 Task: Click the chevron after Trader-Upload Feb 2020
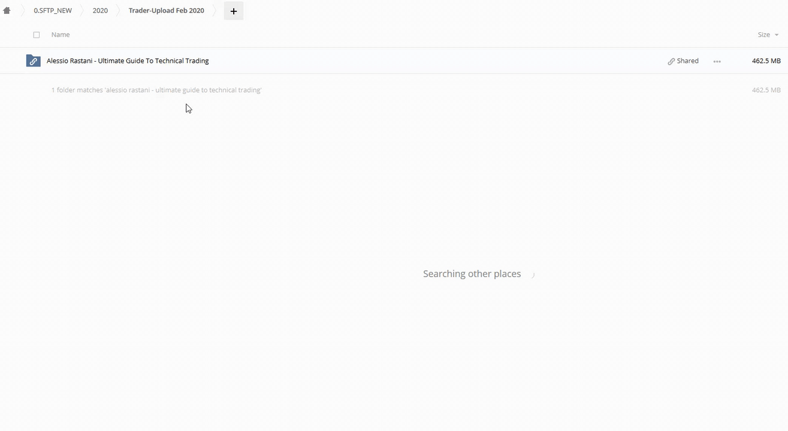pyautogui.click(x=215, y=11)
